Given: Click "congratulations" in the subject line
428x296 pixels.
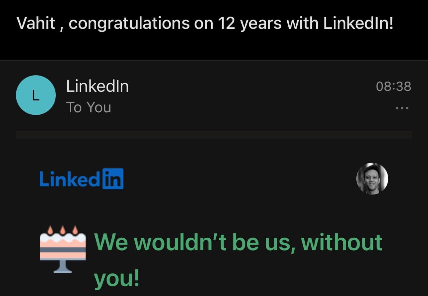Looking at the screenshot, I should point(129,23).
